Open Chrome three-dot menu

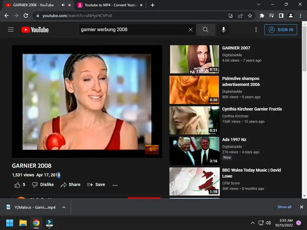(300, 16)
